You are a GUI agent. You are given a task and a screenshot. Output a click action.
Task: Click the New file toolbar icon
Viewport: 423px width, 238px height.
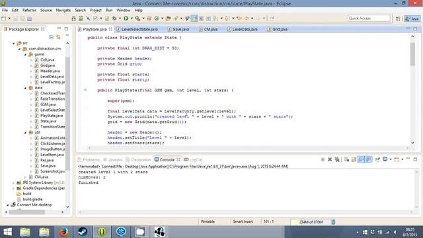(4, 19)
